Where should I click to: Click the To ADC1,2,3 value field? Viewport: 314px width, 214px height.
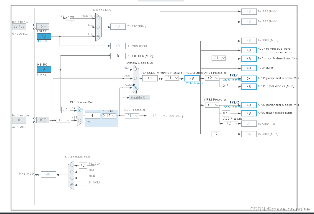point(249,124)
